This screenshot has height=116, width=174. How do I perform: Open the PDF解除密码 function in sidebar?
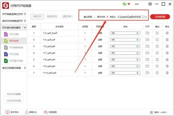(14, 48)
